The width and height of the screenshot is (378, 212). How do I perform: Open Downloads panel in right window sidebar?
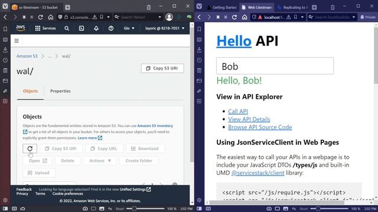coord(199,49)
